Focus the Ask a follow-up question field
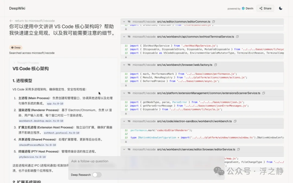293x183 pixels. 146,161
